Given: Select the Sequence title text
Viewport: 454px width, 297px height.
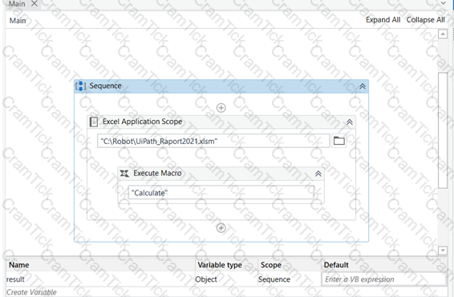Looking at the screenshot, I should click(105, 86).
